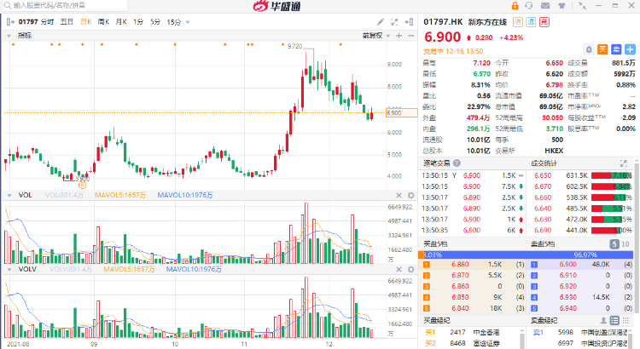Switch chart to 分时 view
Viewport: 640px width, 349px height.
click(47, 22)
